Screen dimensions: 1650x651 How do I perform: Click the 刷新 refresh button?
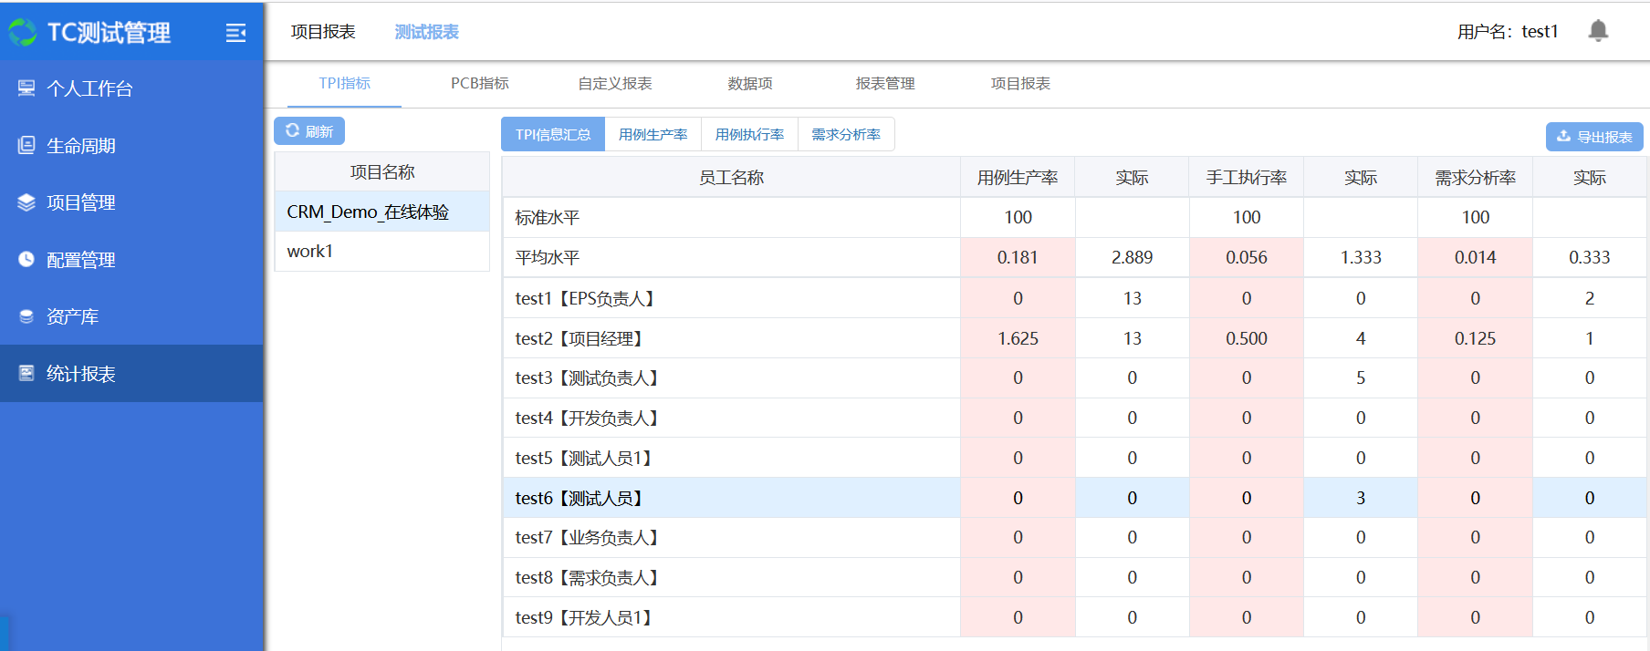tap(309, 131)
